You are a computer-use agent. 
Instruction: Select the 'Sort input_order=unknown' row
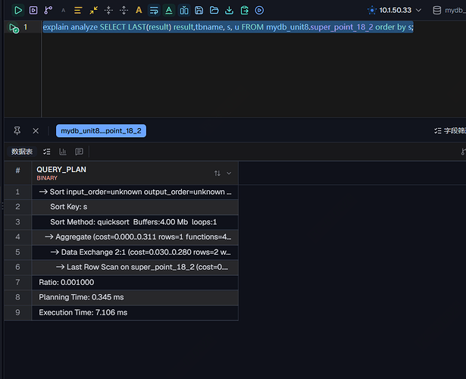(135, 192)
